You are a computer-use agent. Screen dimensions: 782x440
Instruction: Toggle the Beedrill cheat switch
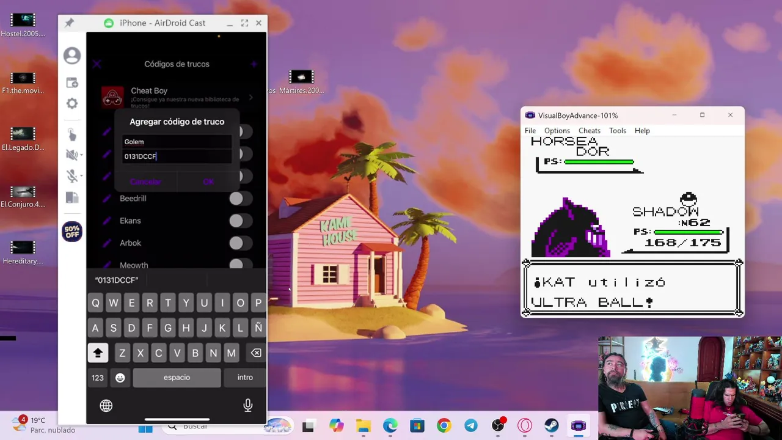tap(240, 199)
